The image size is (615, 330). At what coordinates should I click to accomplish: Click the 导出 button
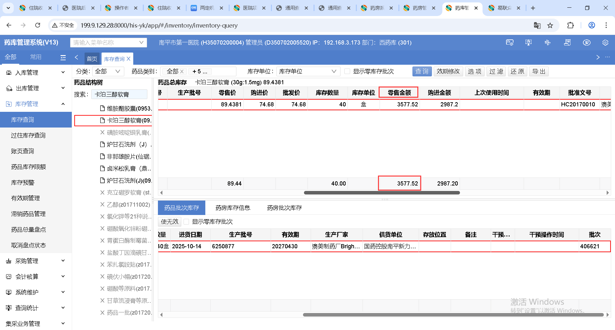tap(539, 71)
